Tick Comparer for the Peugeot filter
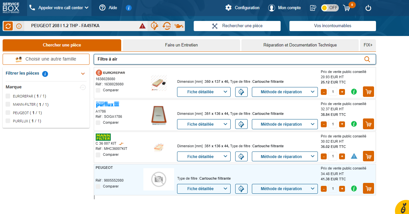409x214 pixels. tap(98, 187)
